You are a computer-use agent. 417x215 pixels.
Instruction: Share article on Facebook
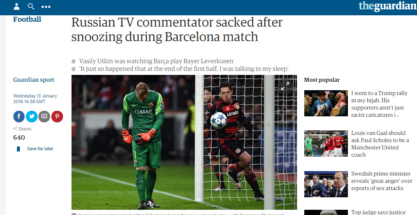[19, 116]
